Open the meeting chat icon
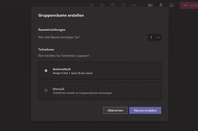The image size is (198, 131). pos(102,5)
